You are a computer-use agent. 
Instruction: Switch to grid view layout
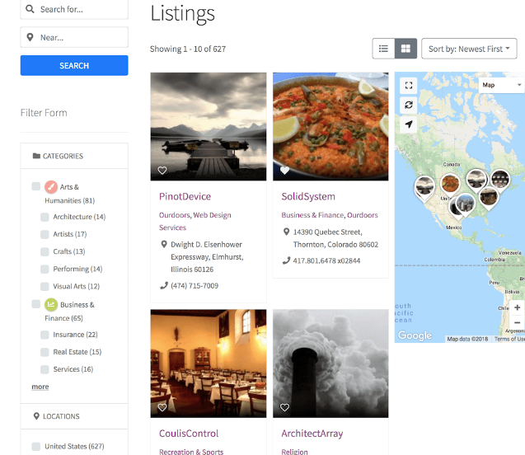click(405, 49)
